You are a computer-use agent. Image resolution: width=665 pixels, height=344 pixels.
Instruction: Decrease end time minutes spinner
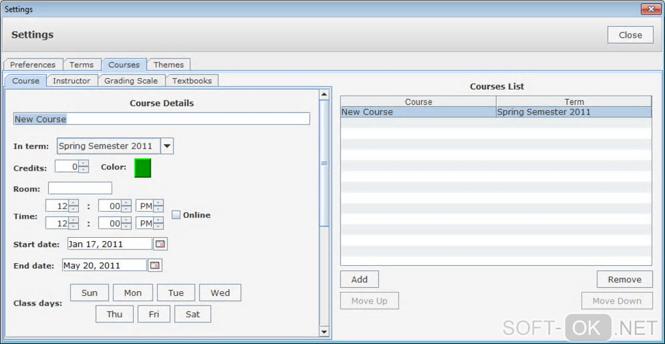point(126,226)
